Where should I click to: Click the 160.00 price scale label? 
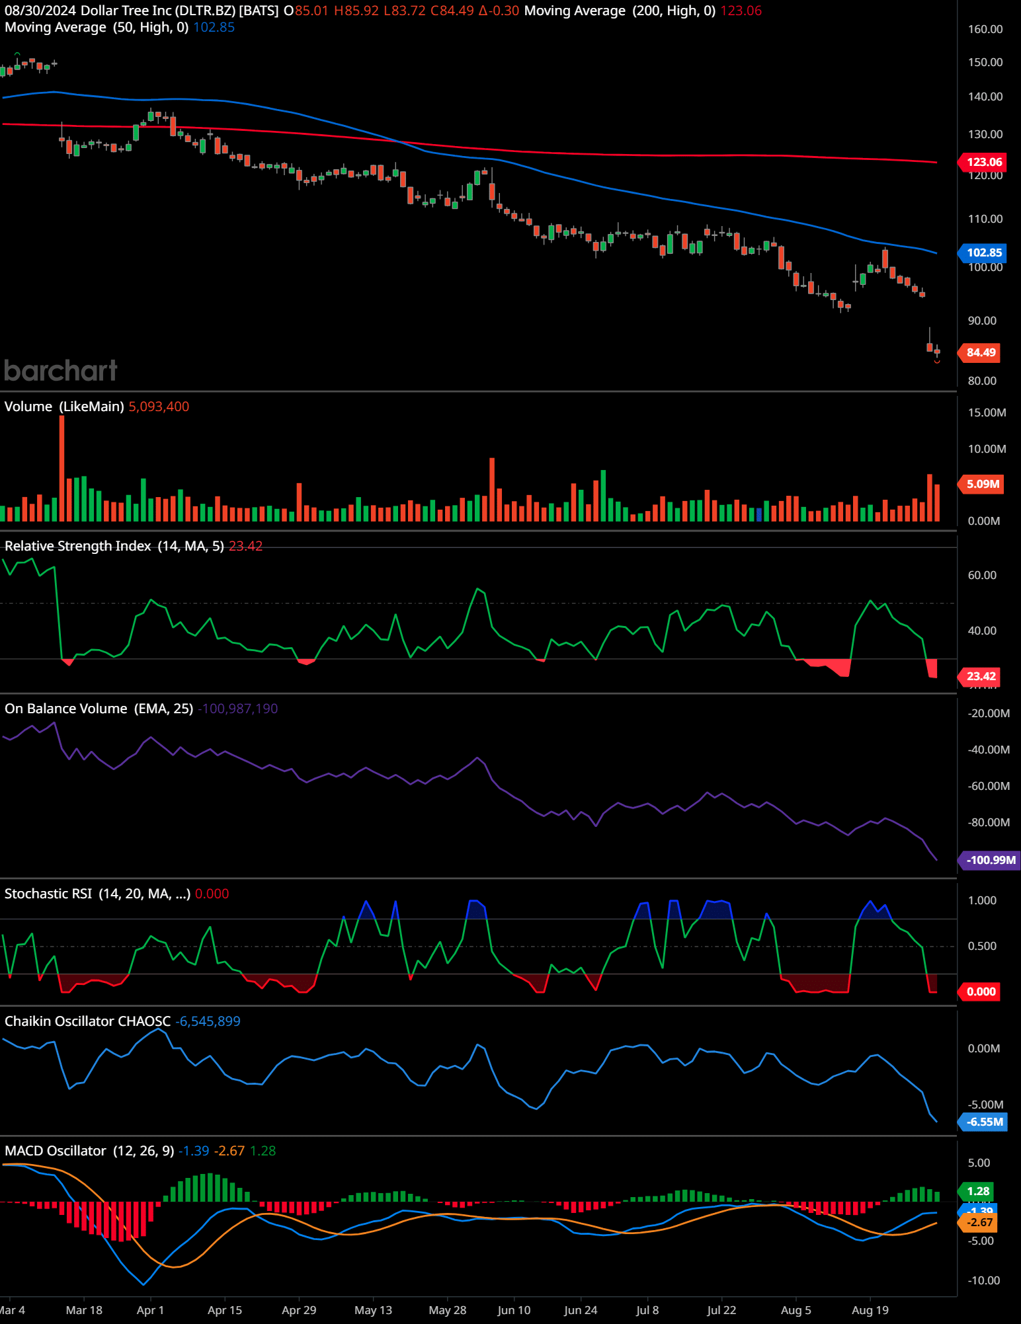click(x=985, y=29)
